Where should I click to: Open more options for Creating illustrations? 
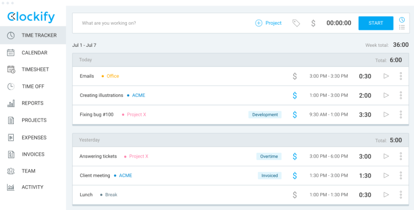click(401, 95)
